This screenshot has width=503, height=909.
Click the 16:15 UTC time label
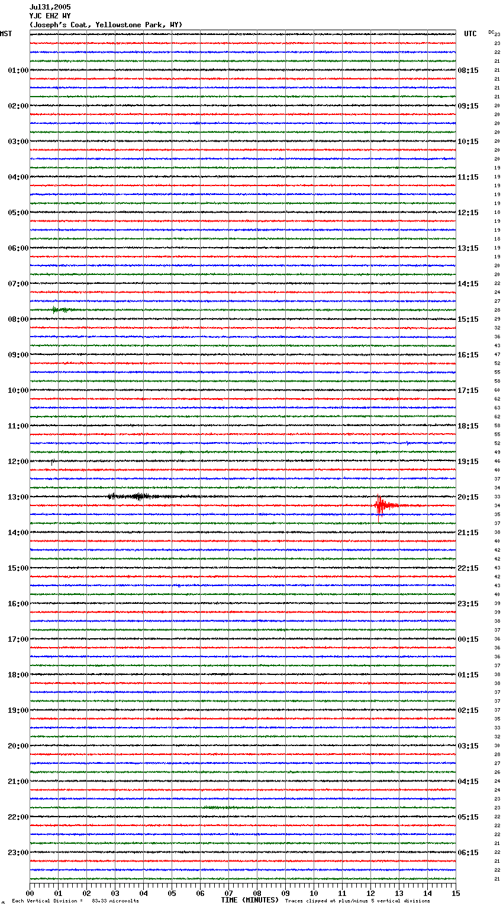tap(468, 355)
